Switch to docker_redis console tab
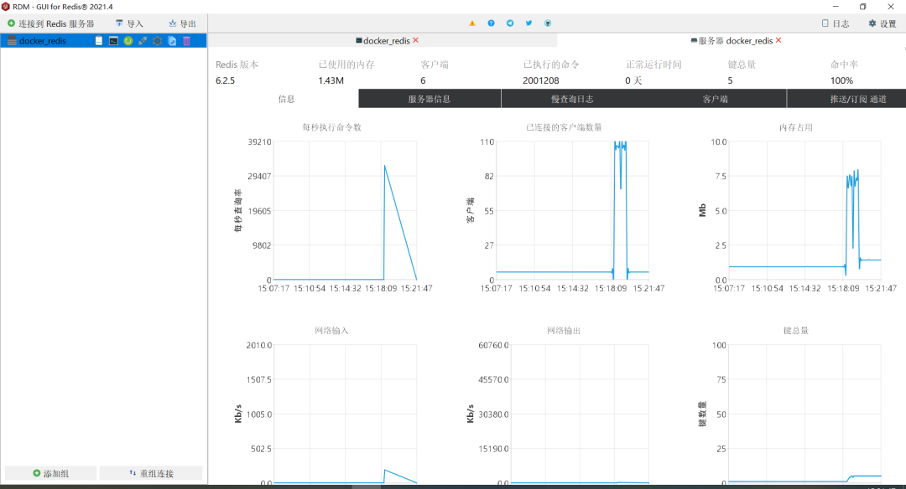 click(x=383, y=41)
